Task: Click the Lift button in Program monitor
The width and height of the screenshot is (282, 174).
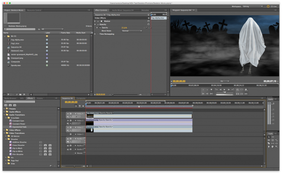Action: click(x=238, y=94)
